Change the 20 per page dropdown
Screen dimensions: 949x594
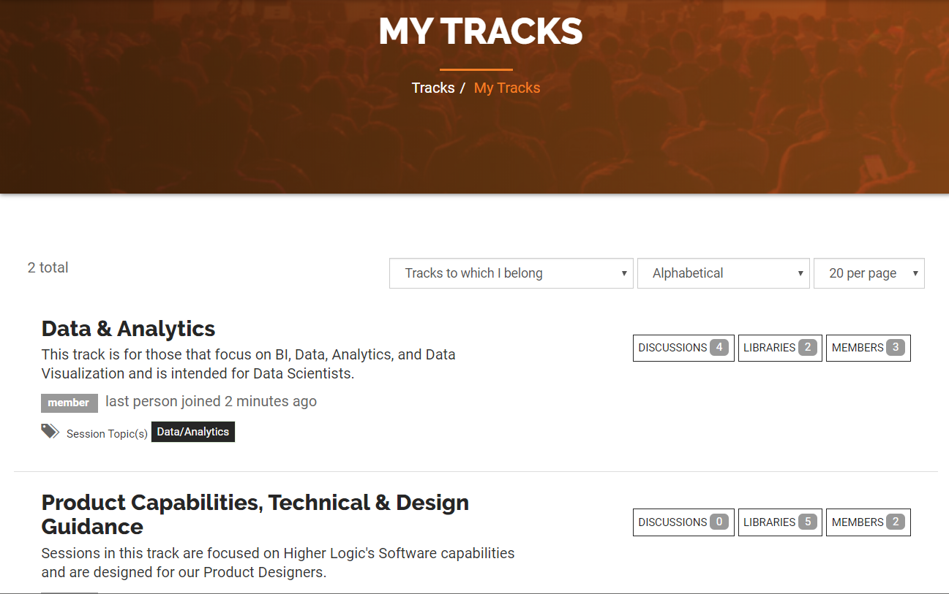869,273
